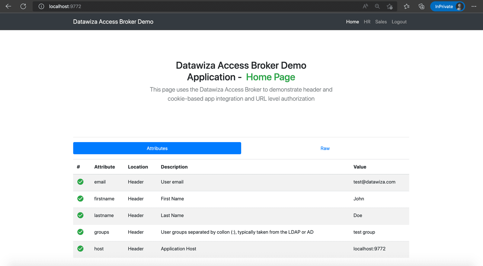Go to the Home nav item

tap(352, 22)
